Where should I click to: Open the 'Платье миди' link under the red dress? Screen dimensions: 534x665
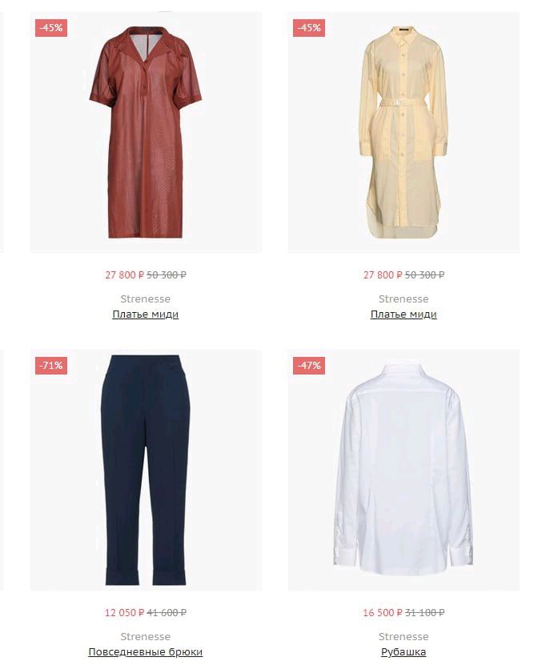click(x=146, y=314)
